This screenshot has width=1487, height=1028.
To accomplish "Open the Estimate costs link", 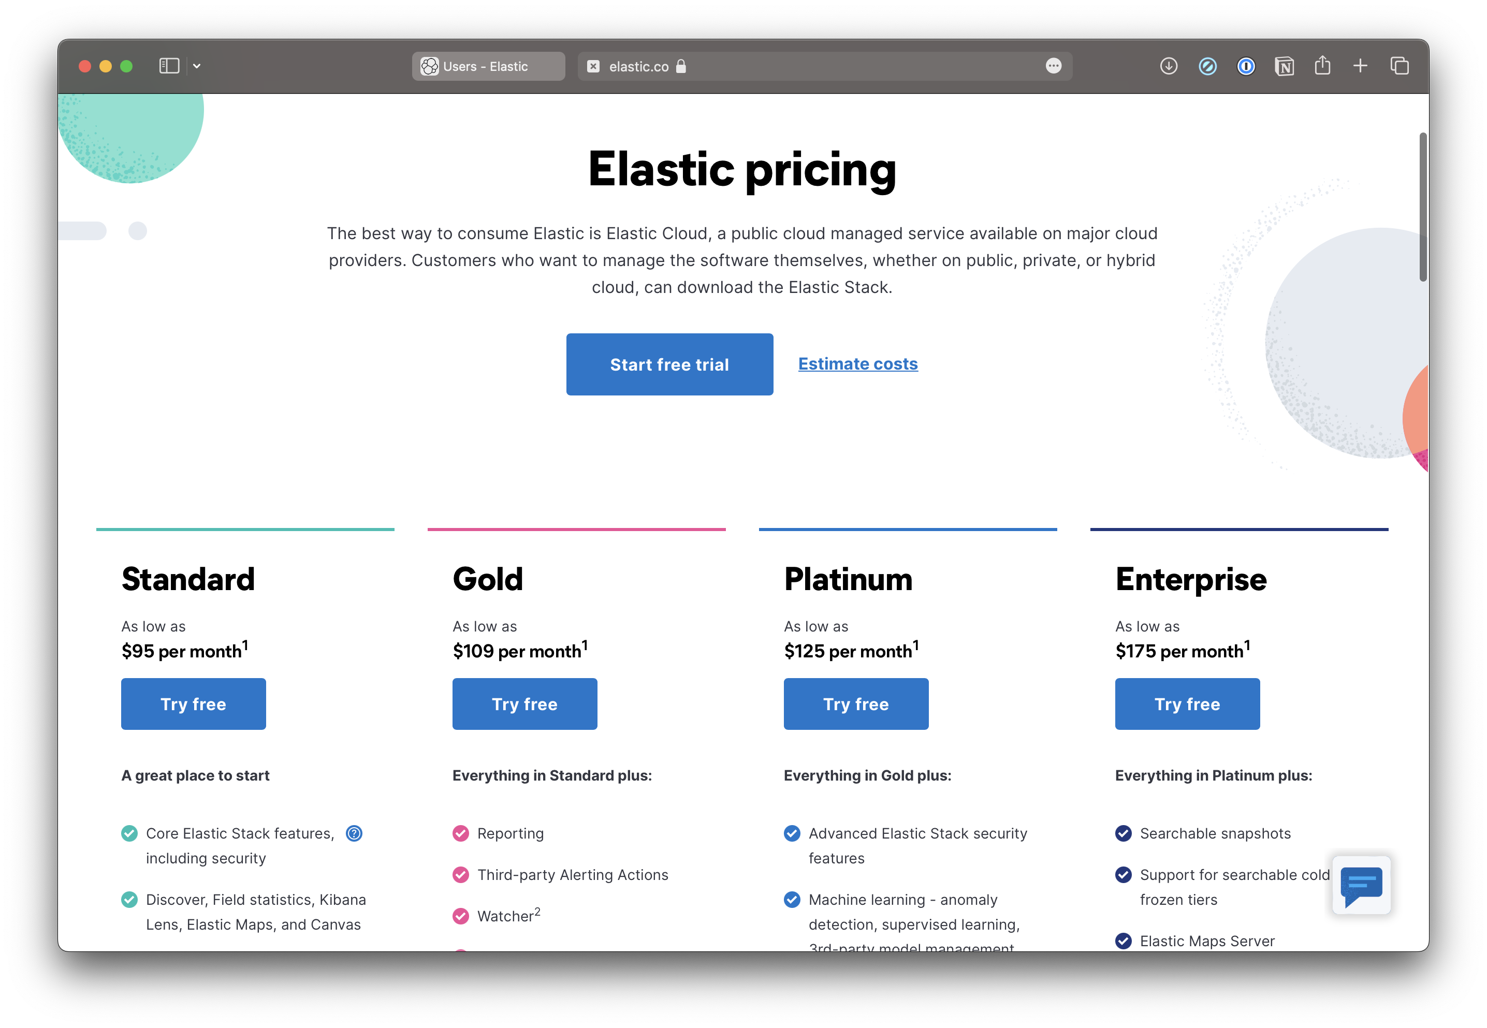I will coord(857,364).
